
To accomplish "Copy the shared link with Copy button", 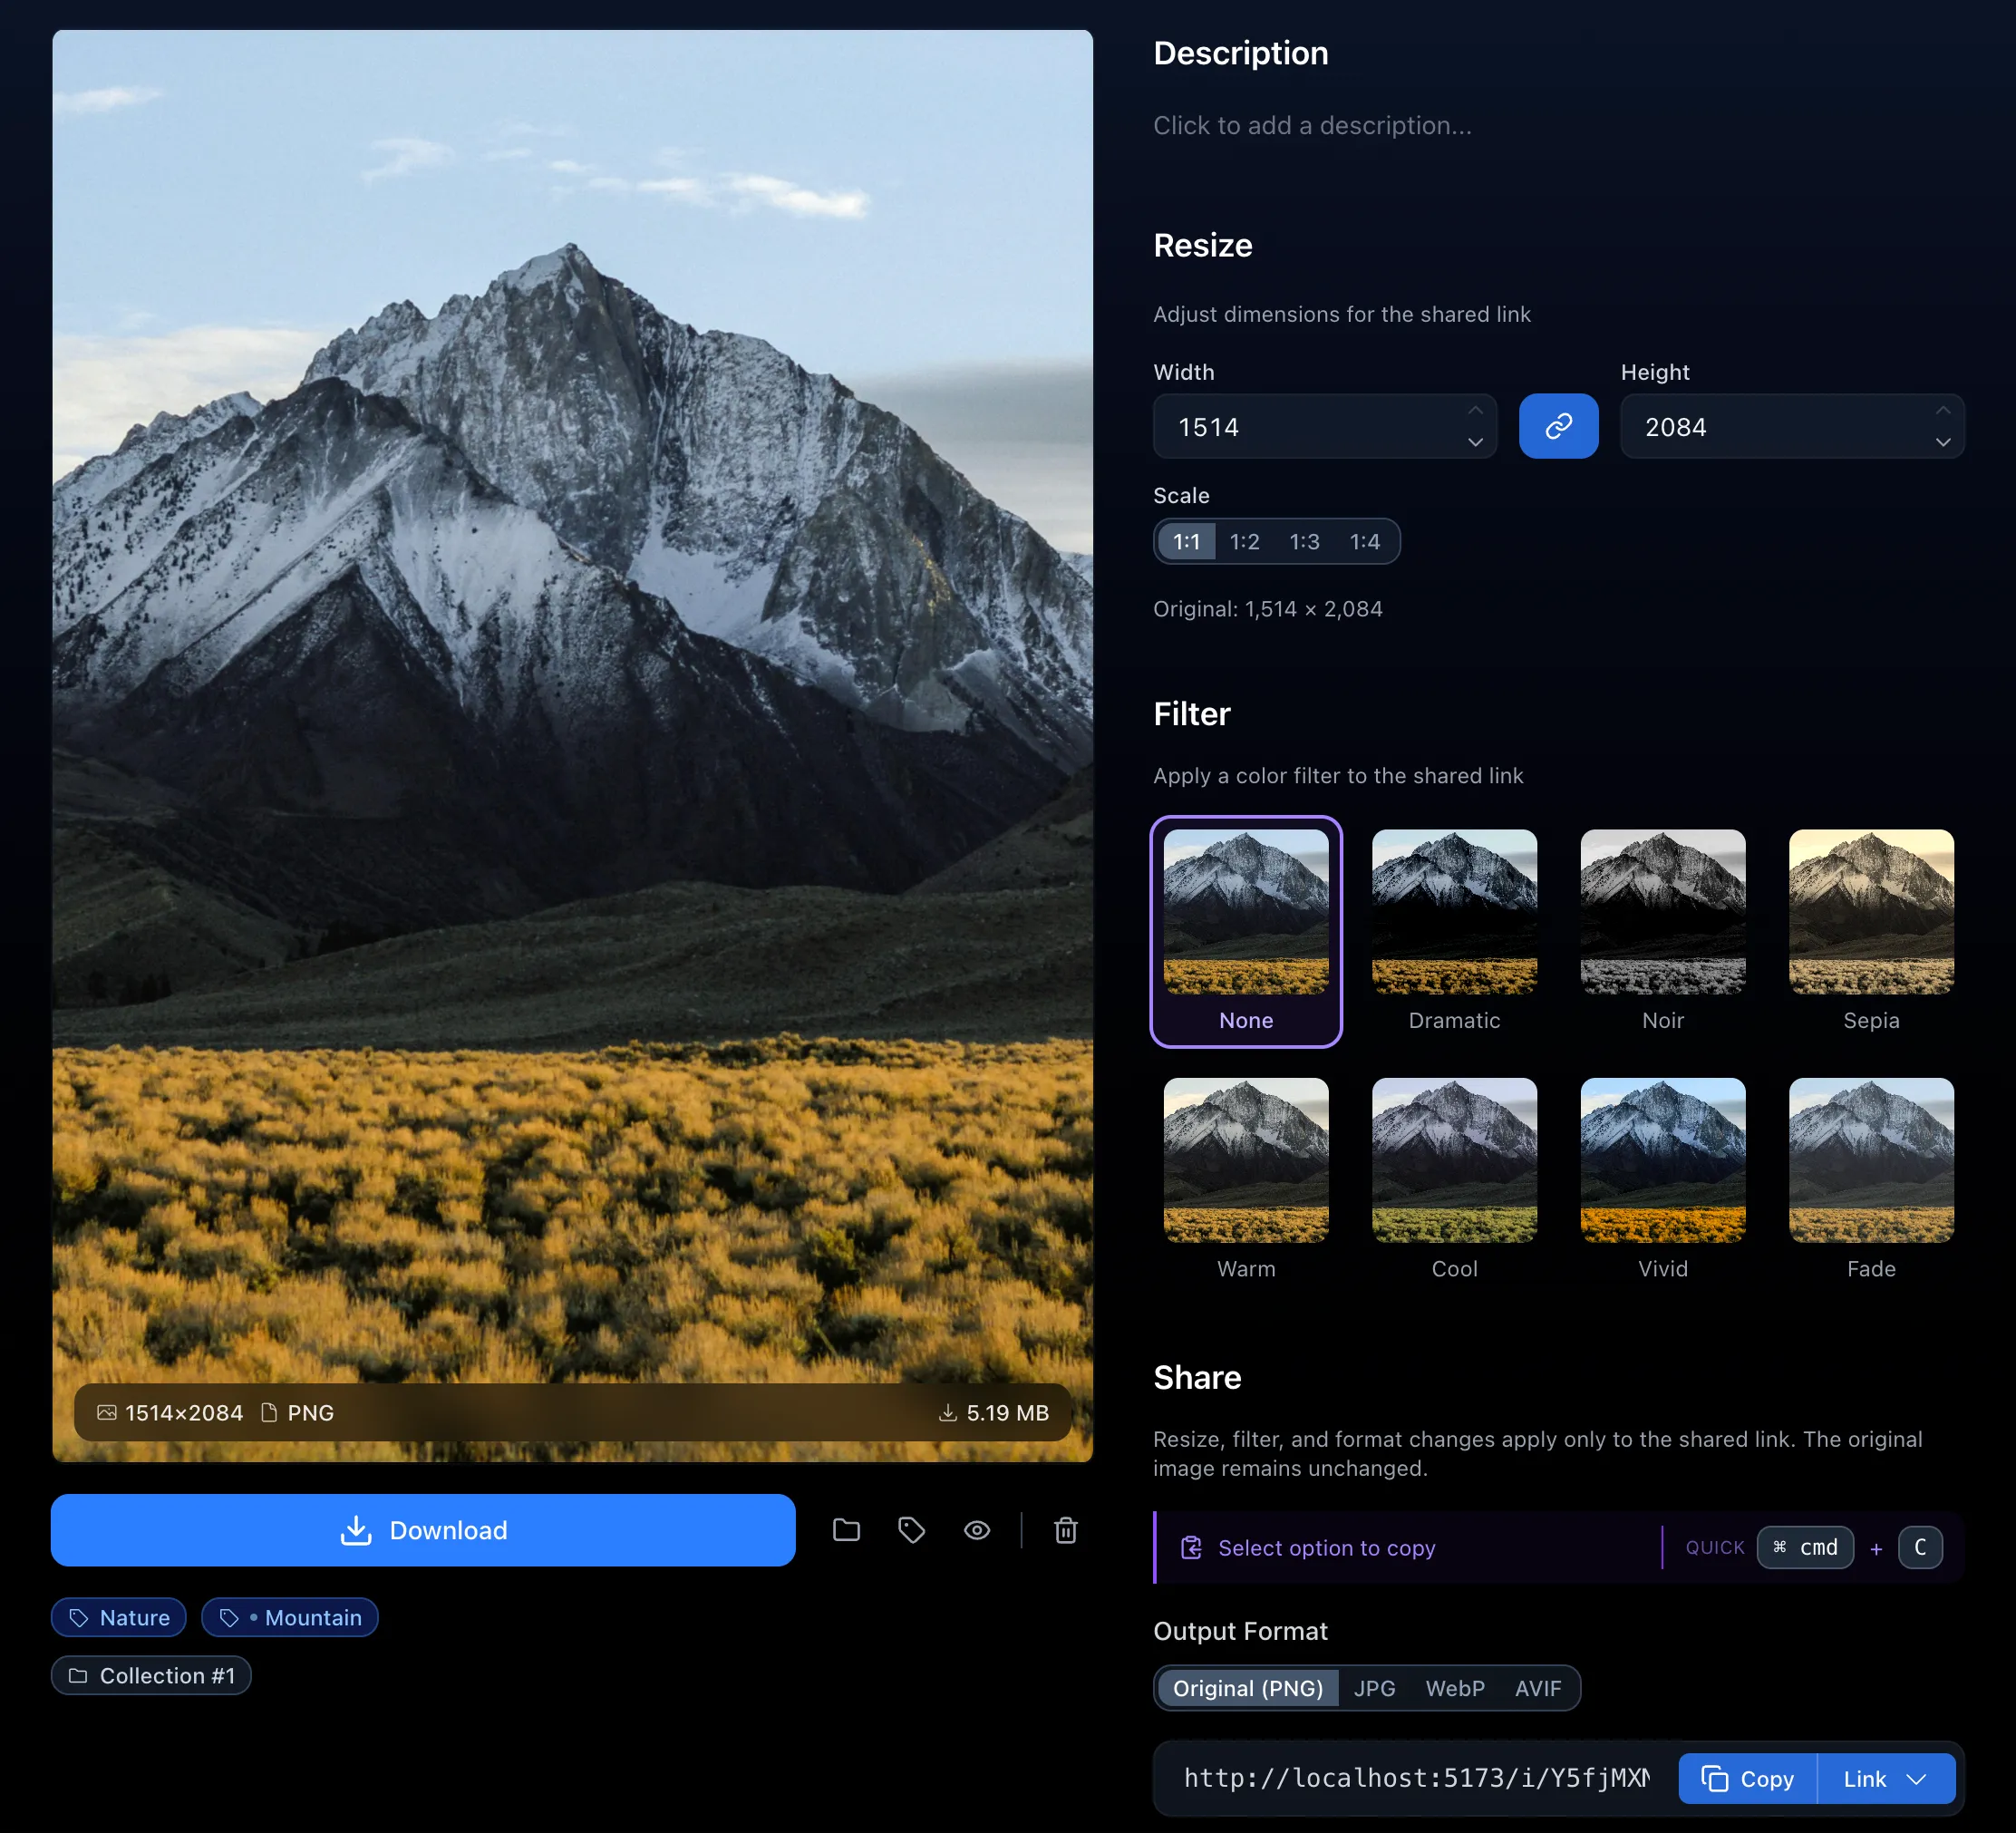I will click(1748, 1779).
